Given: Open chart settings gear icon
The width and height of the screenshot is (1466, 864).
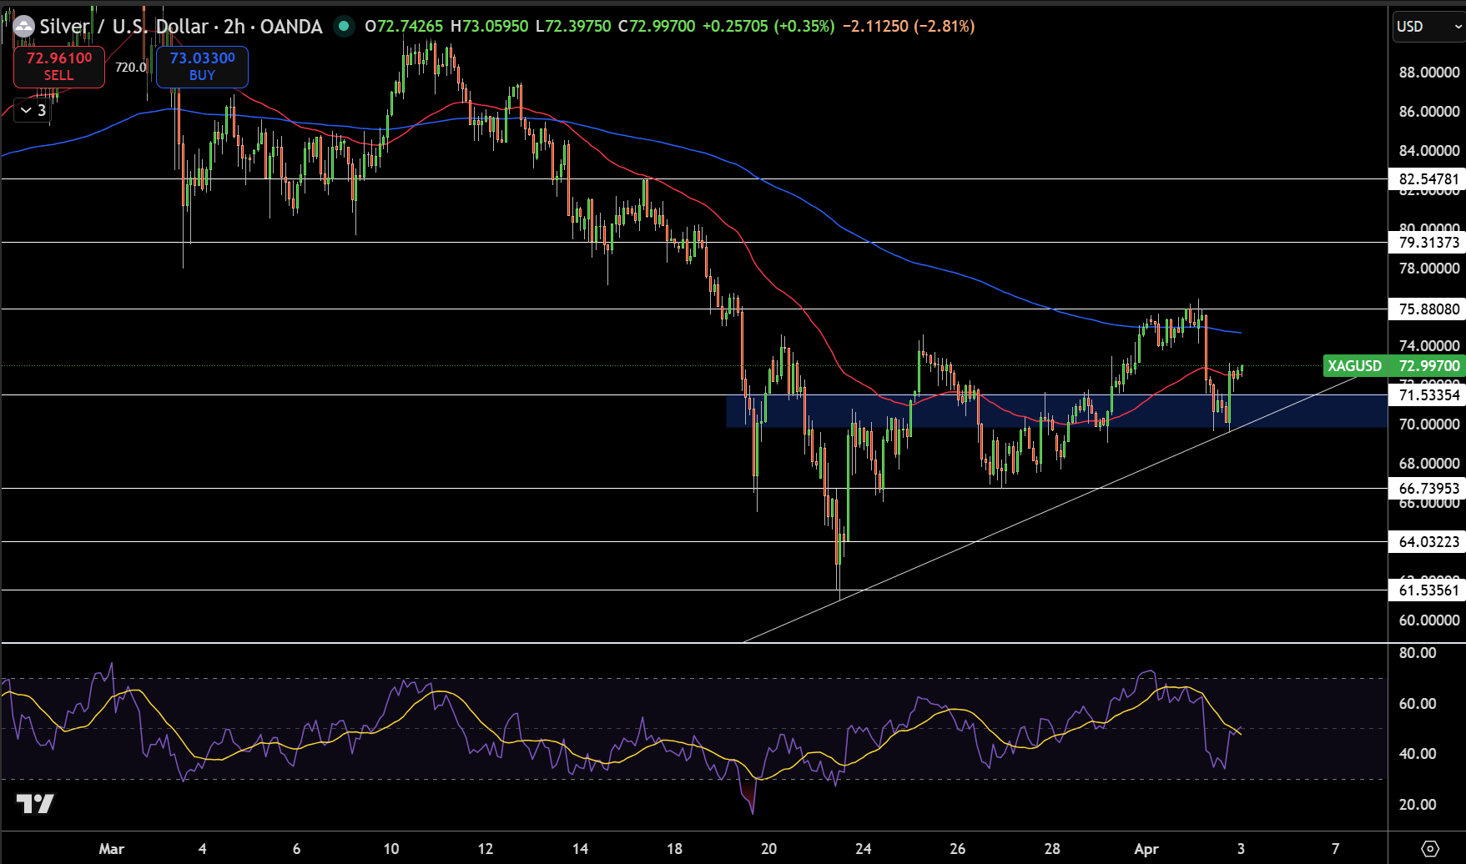Looking at the screenshot, I should click(1429, 849).
